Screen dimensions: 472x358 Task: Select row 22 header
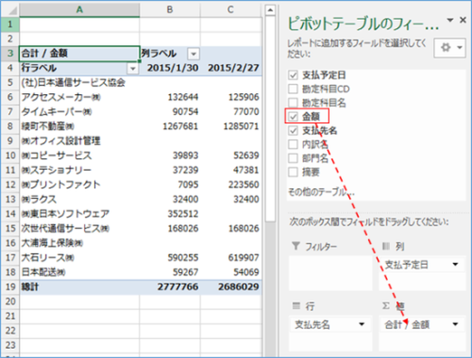(10, 331)
